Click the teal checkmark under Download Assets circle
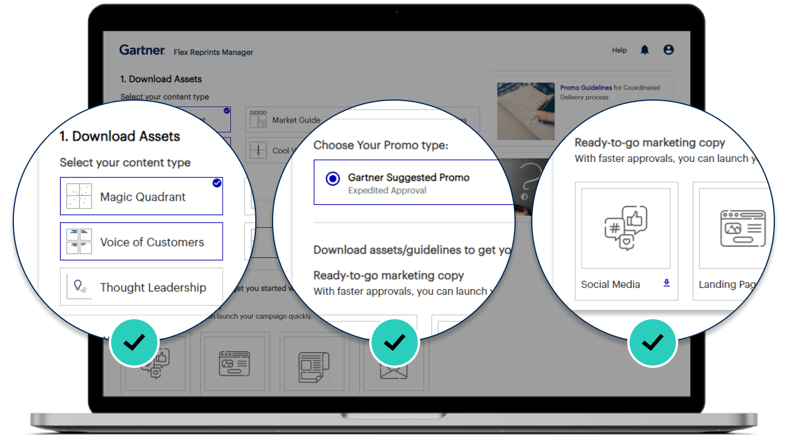The image size is (787, 443). (134, 342)
